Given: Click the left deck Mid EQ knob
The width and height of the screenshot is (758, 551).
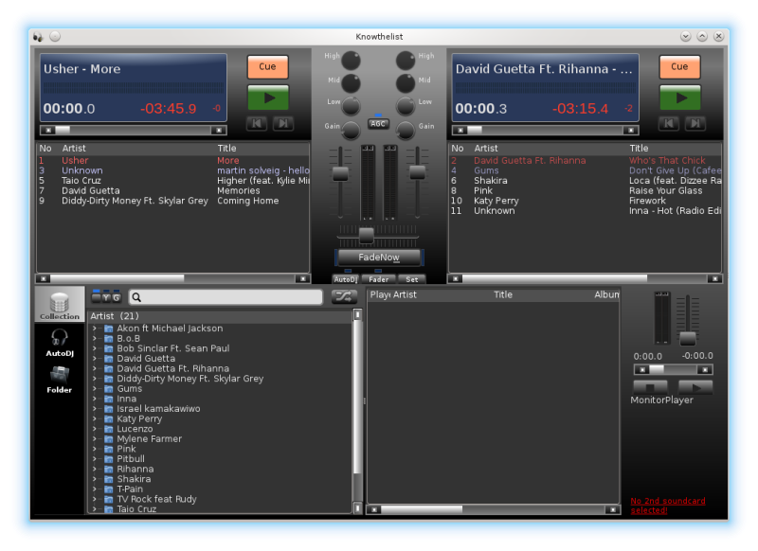Looking at the screenshot, I should (x=351, y=83).
